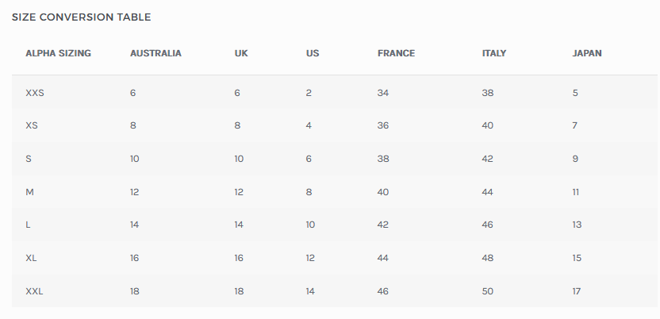This screenshot has height=319, width=660.
Task: Click the FRANCE column header
Action: (396, 54)
